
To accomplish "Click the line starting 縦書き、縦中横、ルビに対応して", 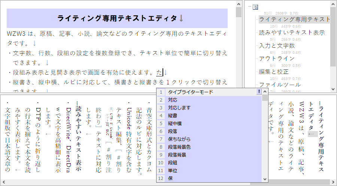I will [120, 82].
